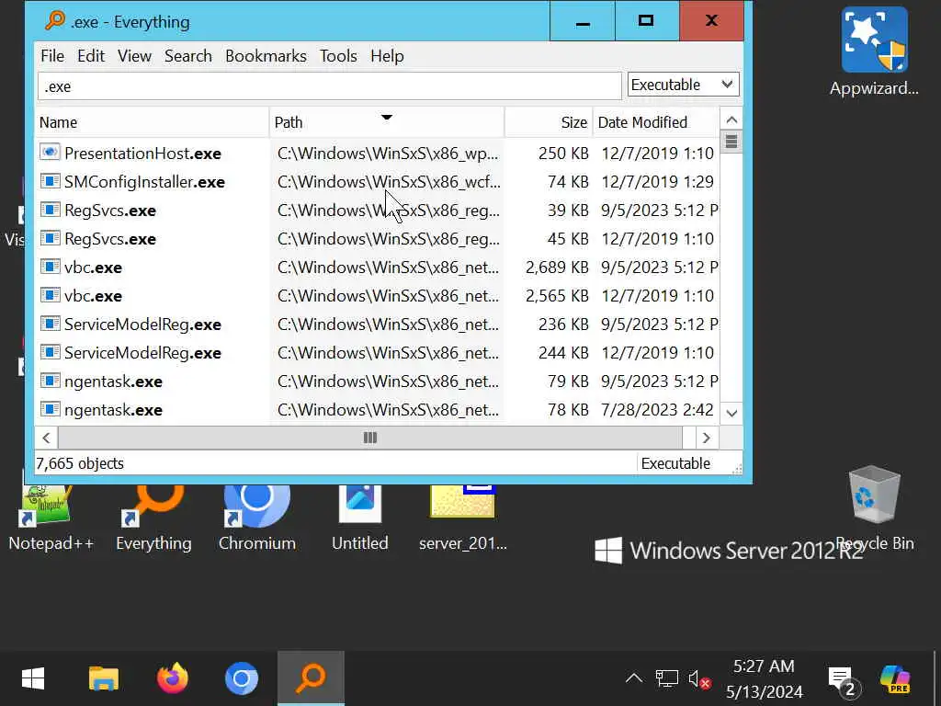The image size is (941, 706).
Task: Open the server_201... desktop file
Action: pyautogui.click(x=463, y=518)
